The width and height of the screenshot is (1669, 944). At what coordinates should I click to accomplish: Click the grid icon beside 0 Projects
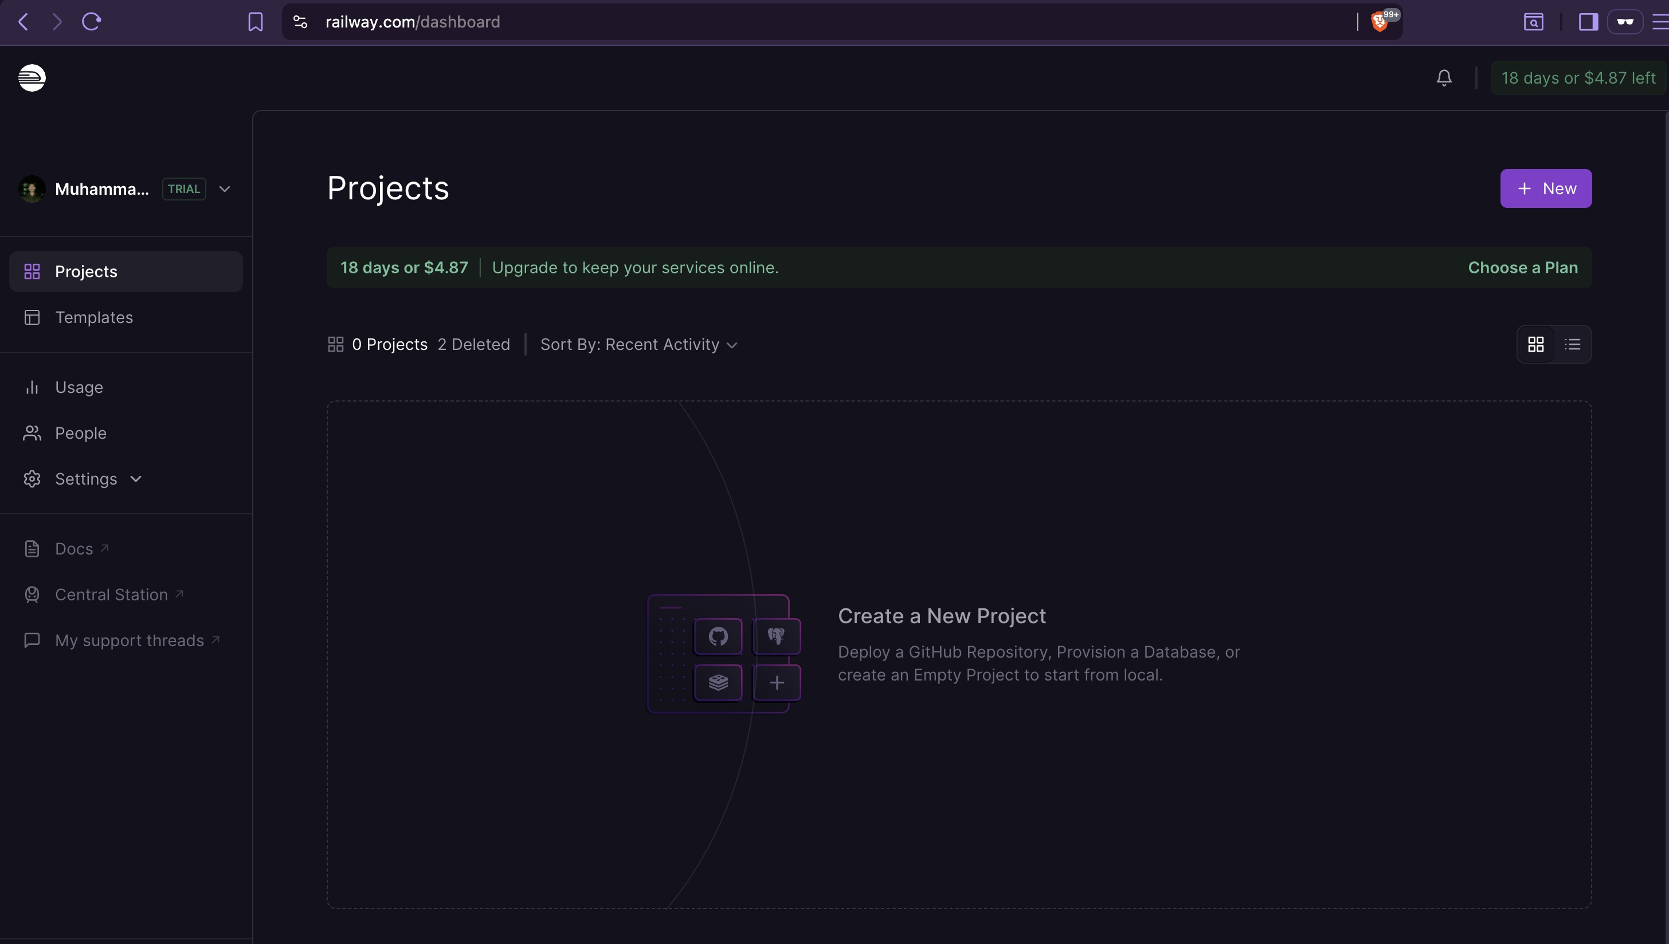335,344
